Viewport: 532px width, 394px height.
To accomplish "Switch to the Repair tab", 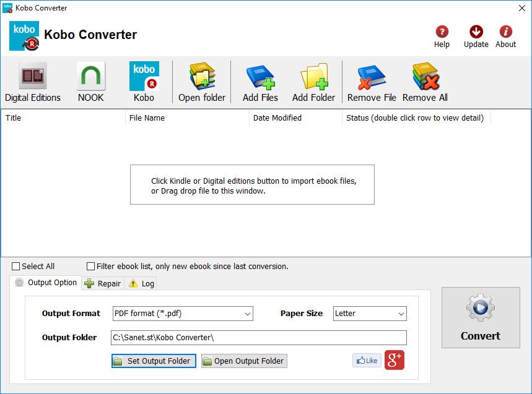I will 102,283.
